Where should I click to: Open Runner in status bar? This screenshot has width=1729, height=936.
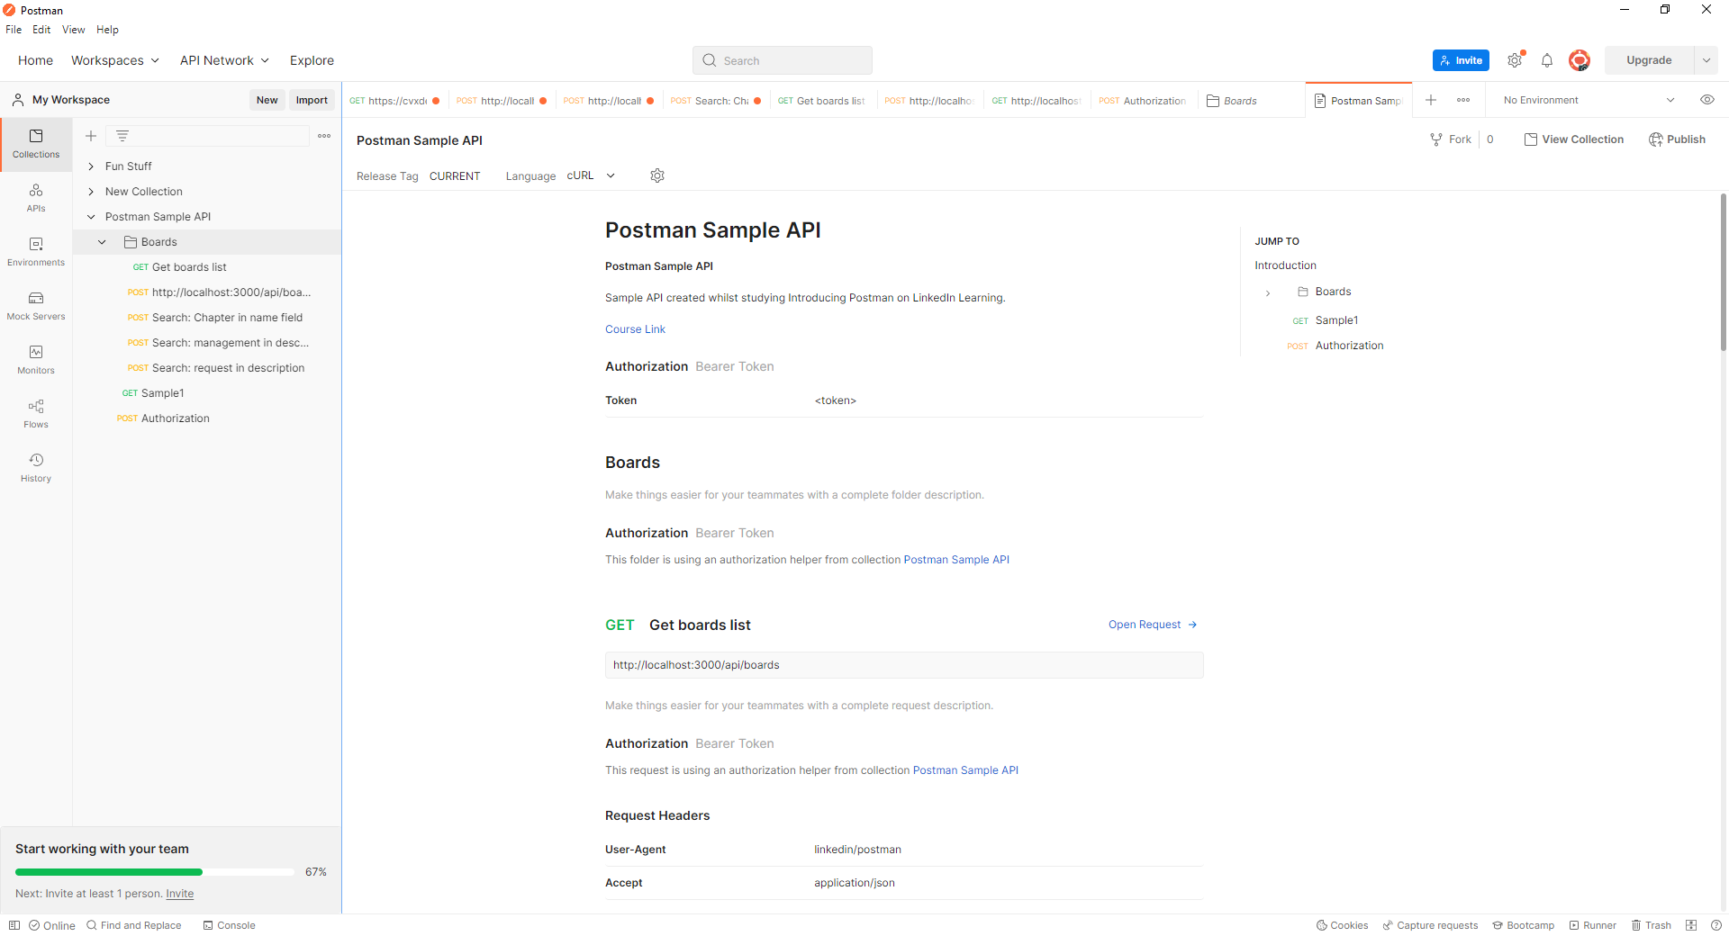[1592, 925]
